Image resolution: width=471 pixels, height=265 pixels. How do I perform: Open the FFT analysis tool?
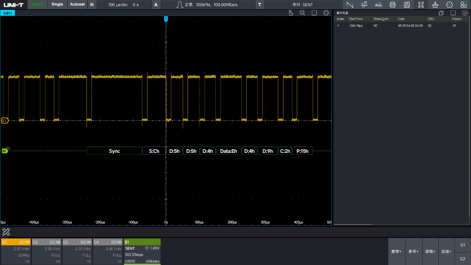pos(364,5)
